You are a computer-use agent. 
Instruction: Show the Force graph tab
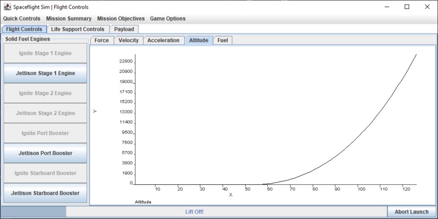click(x=102, y=40)
